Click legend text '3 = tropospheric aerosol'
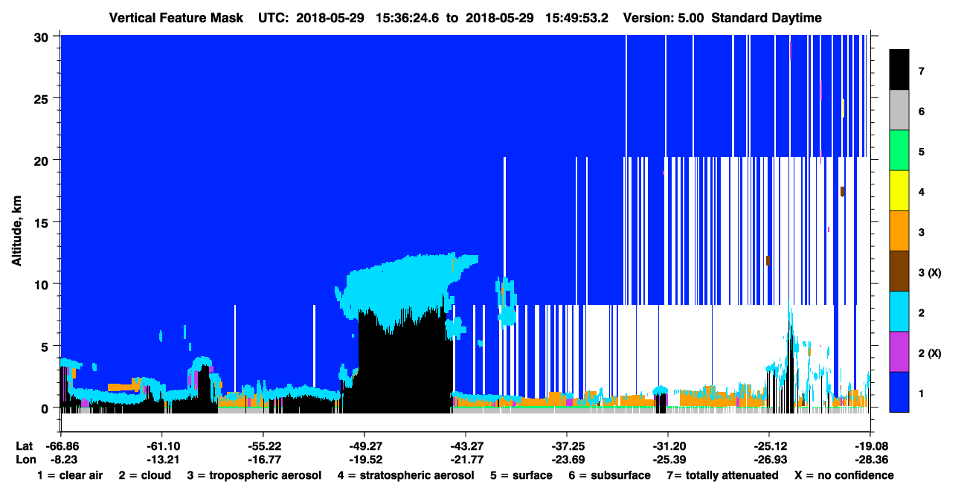Viewport: 967px width, 496px height. coord(254,475)
